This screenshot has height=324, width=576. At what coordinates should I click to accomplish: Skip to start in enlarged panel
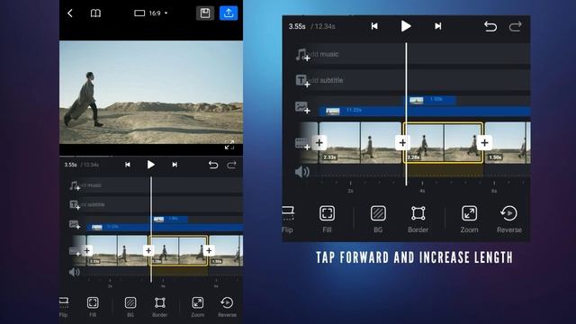(x=374, y=26)
